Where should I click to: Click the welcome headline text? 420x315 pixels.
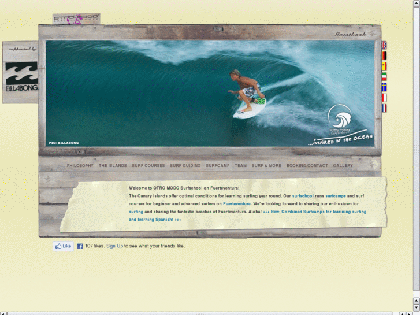(x=184, y=188)
